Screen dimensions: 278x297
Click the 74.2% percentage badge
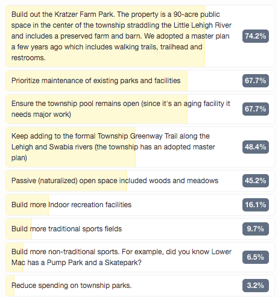coord(256,36)
